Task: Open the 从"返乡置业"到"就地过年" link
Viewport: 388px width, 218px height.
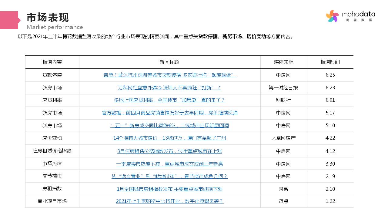Action: (x=169, y=176)
